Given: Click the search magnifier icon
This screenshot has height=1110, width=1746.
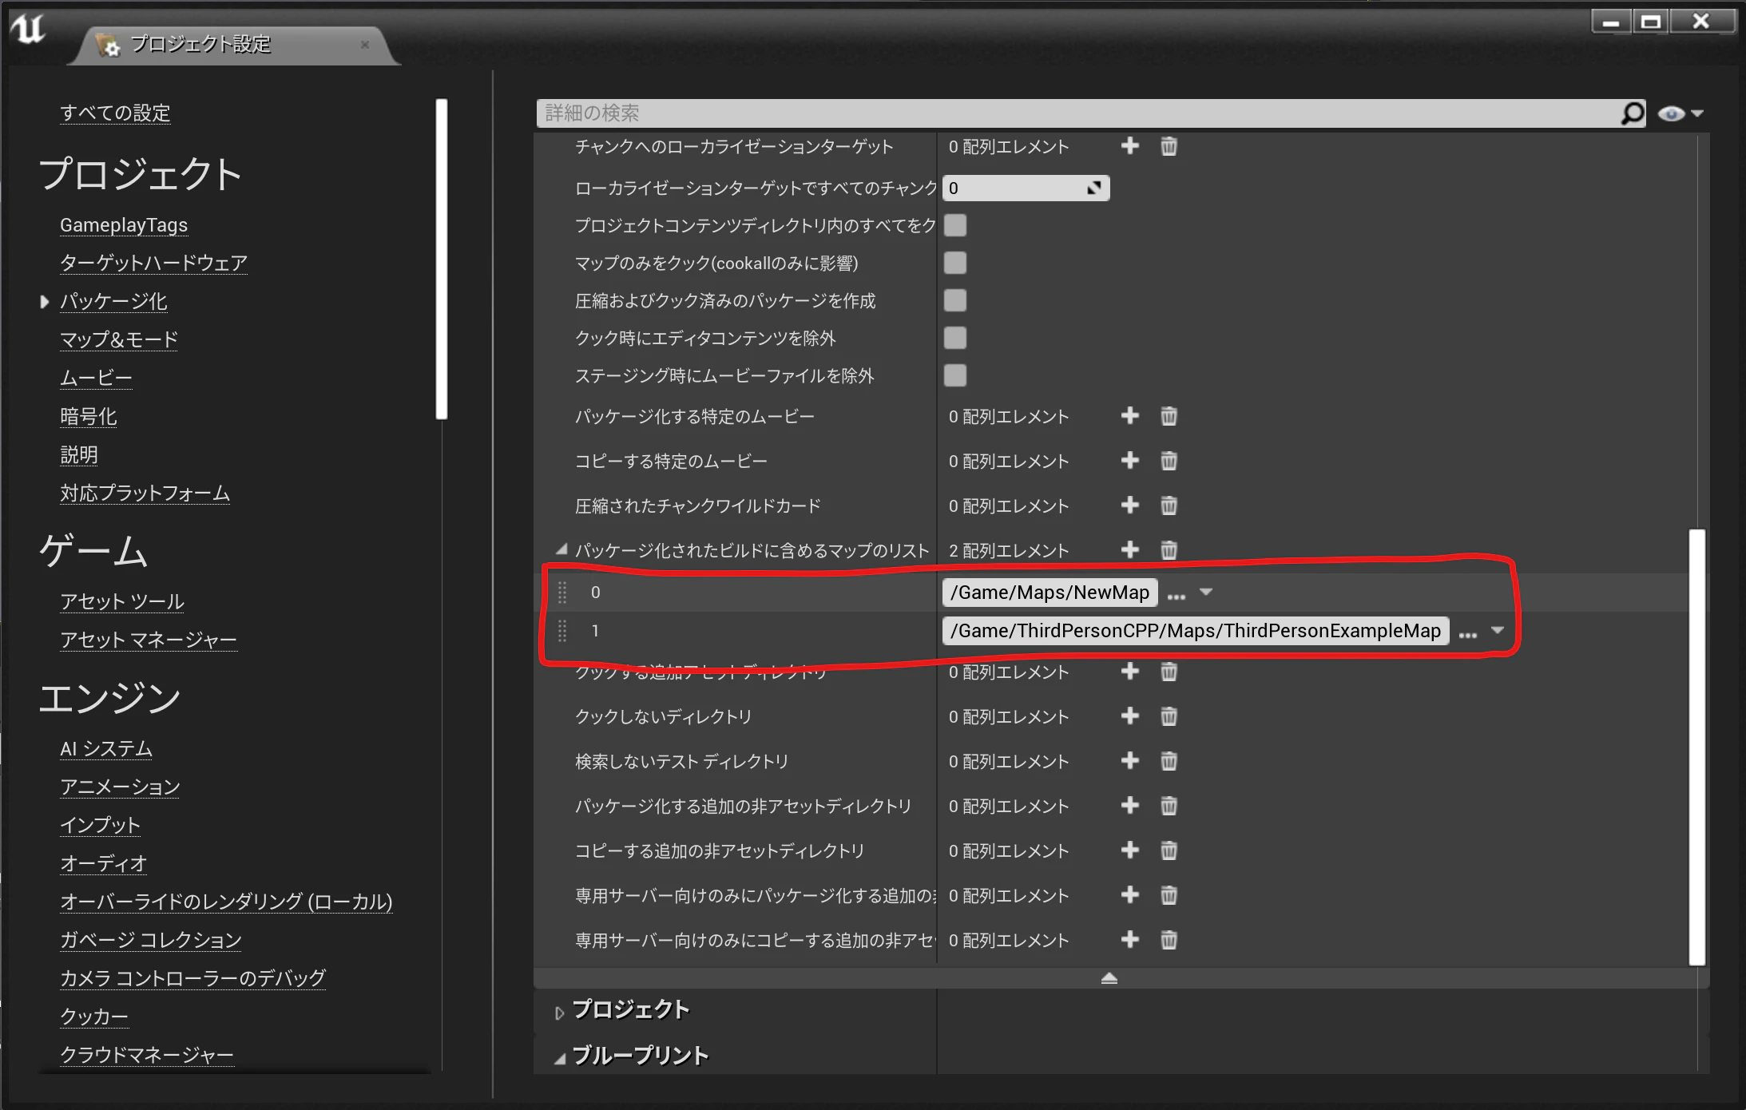Looking at the screenshot, I should click(1633, 113).
